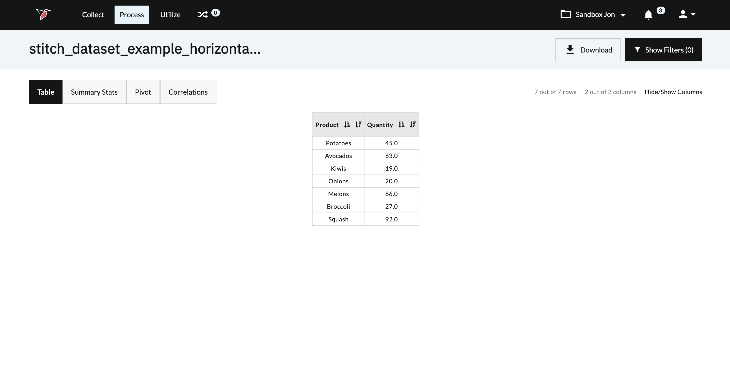Screen dimensions: 730x383
Task: Open the Correlations tab
Action: [x=188, y=92]
